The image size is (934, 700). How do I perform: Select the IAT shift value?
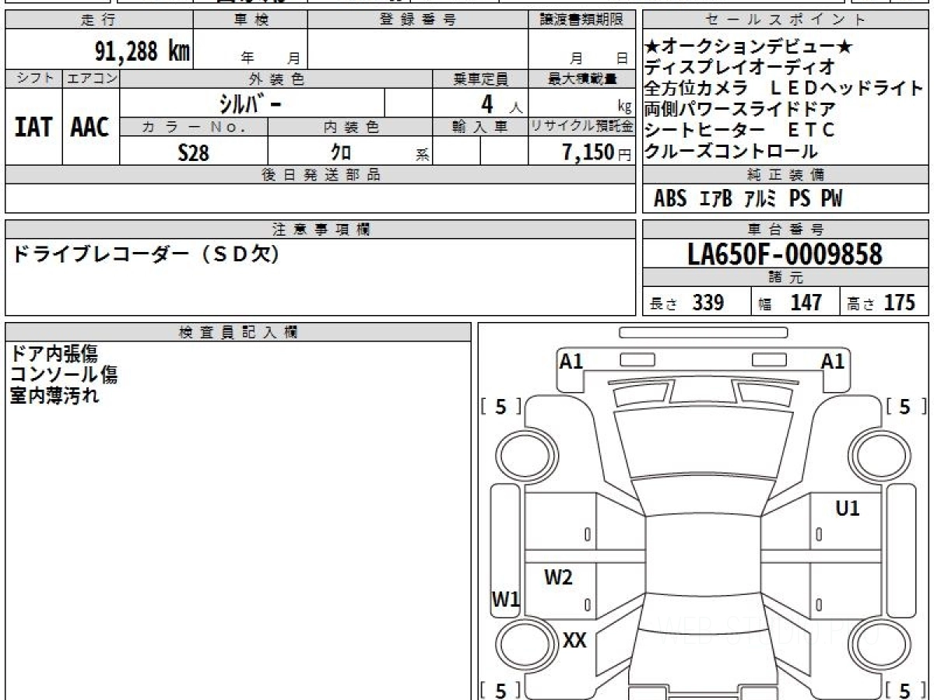point(33,127)
